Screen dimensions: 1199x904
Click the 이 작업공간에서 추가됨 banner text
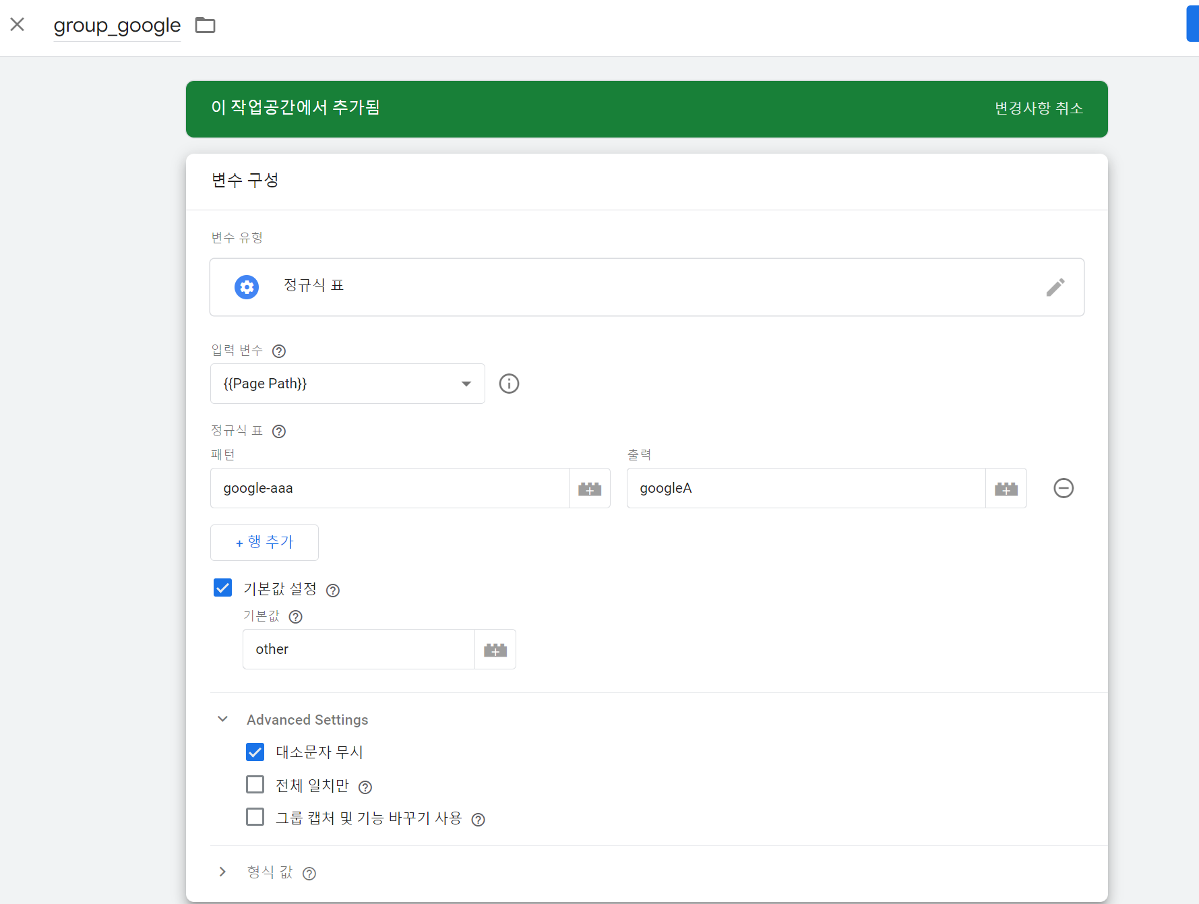coord(295,107)
